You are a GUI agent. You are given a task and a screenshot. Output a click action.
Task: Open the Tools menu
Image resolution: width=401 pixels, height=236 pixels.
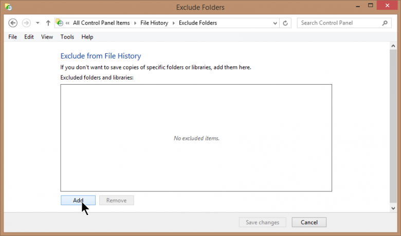tap(67, 37)
